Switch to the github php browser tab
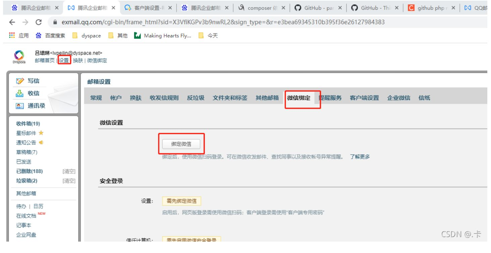Viewport: 491px width, 253px height. point(432,8)
